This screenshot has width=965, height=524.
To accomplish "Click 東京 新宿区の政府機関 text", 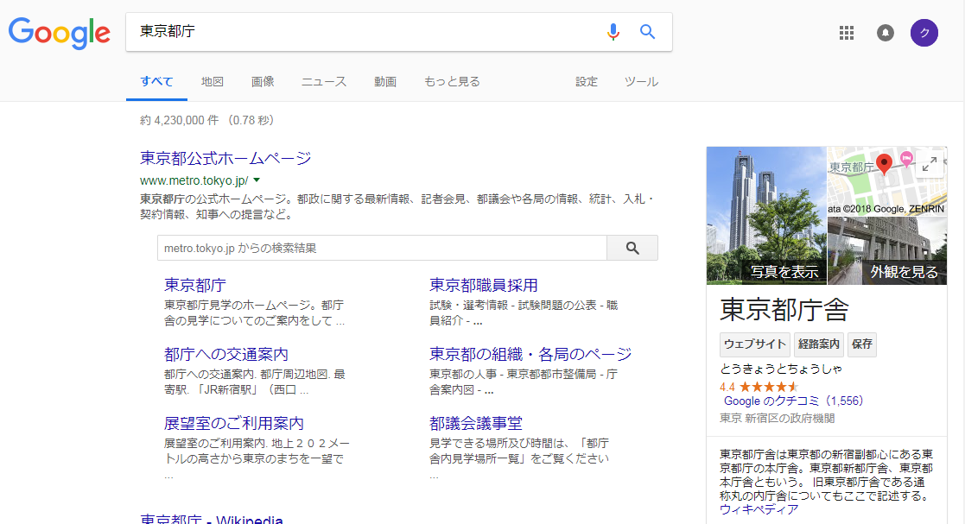I will (778, 418).
